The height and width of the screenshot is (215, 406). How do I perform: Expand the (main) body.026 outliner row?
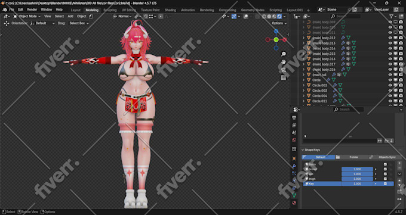(x=304, y=70)
